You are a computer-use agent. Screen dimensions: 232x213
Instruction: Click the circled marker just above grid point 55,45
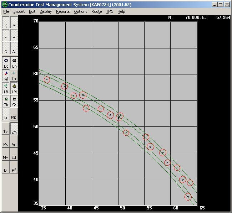151,147
